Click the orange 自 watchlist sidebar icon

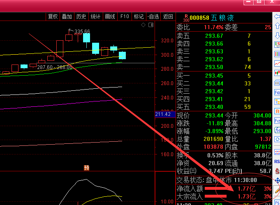coord(277,111)
